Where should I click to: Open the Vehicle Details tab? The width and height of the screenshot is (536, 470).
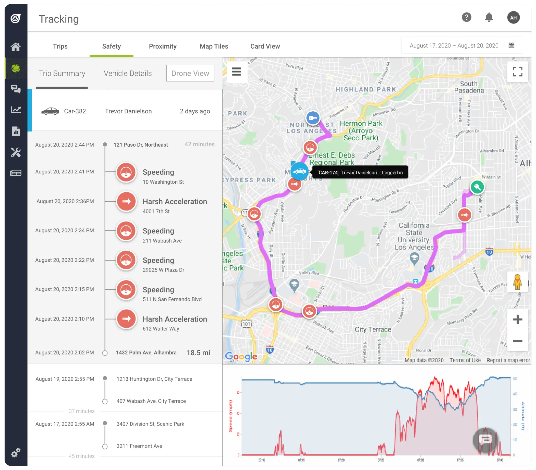128,74
